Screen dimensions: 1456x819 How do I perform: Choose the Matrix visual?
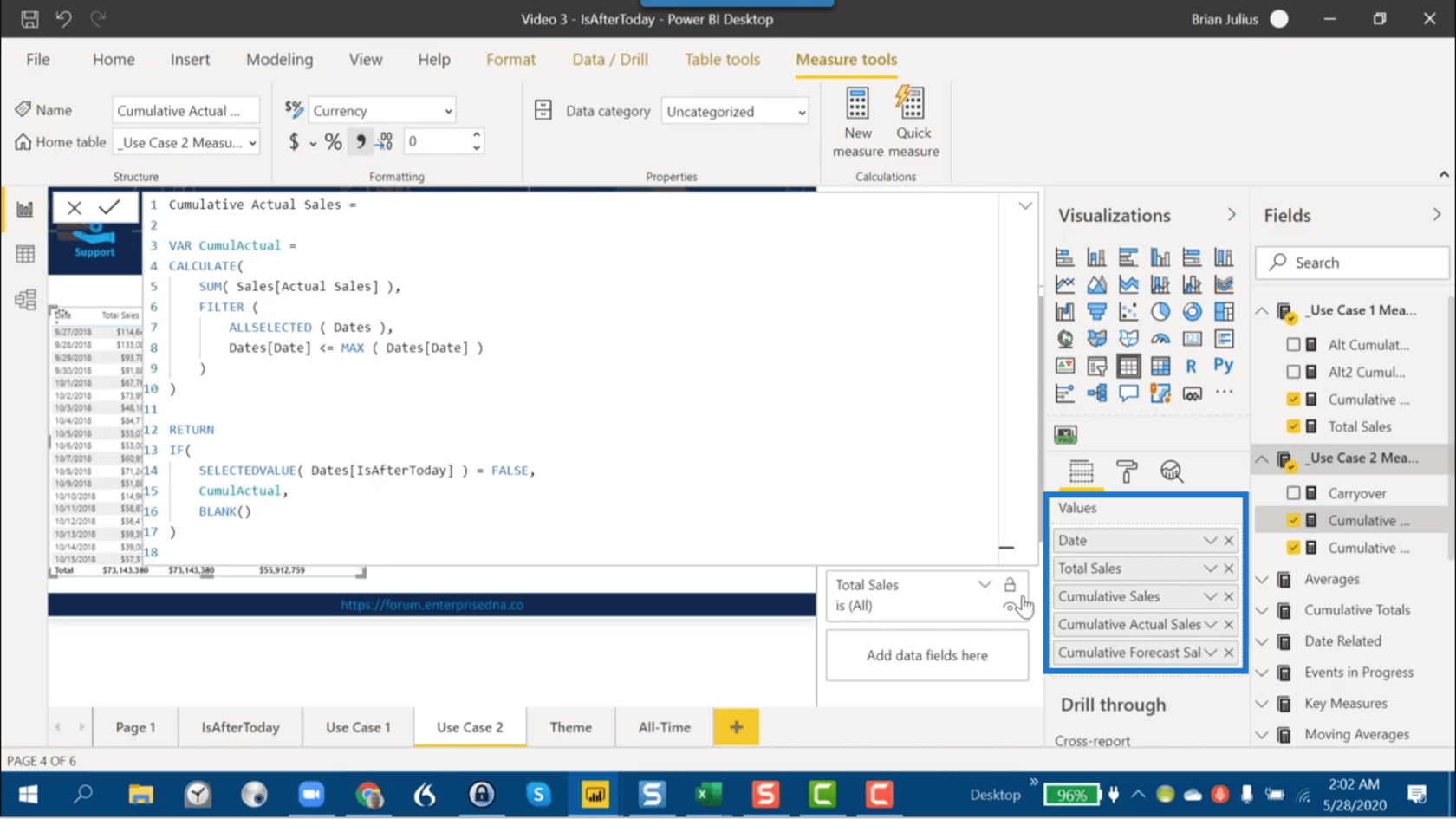pos(1160,366)
